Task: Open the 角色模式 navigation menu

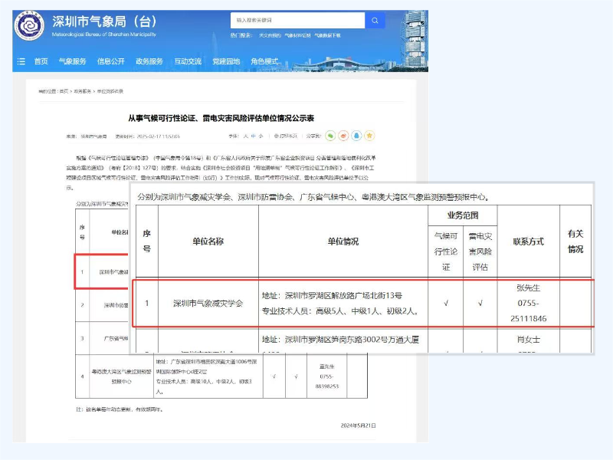Action: [x=264, y=61]
